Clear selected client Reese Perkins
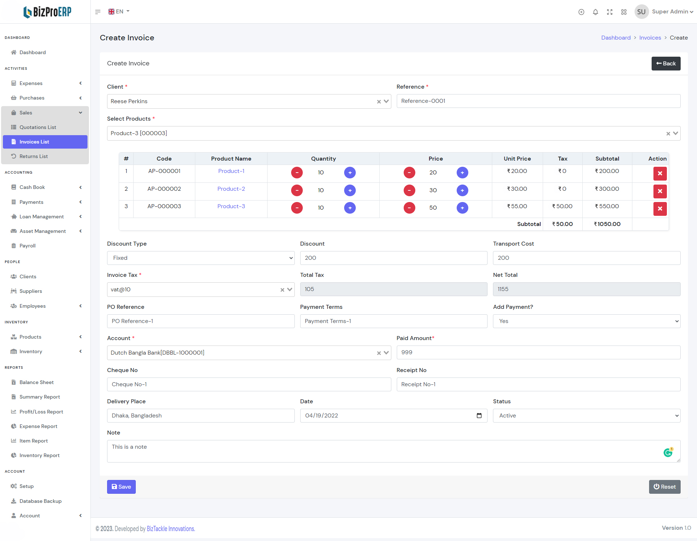This screenshot has width=697, height=541. (x=379, y=102)
